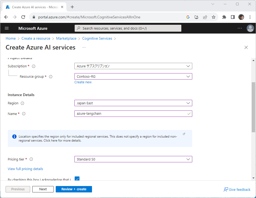
Task: Click the Microsoft Azure logo text
Action: coord(33,28)
